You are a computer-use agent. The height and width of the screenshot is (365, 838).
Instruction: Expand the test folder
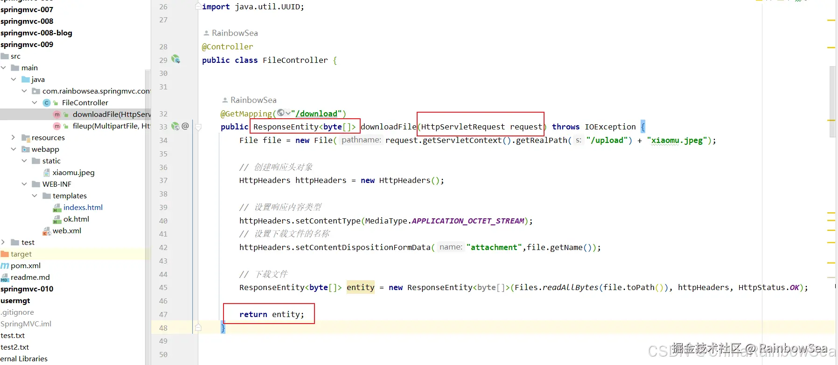click(x=3, y=242)
